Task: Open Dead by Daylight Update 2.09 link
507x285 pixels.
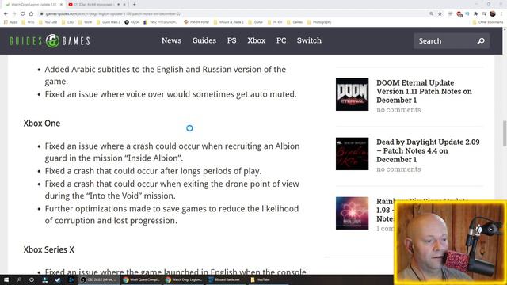Action: (x=428, y=150)
